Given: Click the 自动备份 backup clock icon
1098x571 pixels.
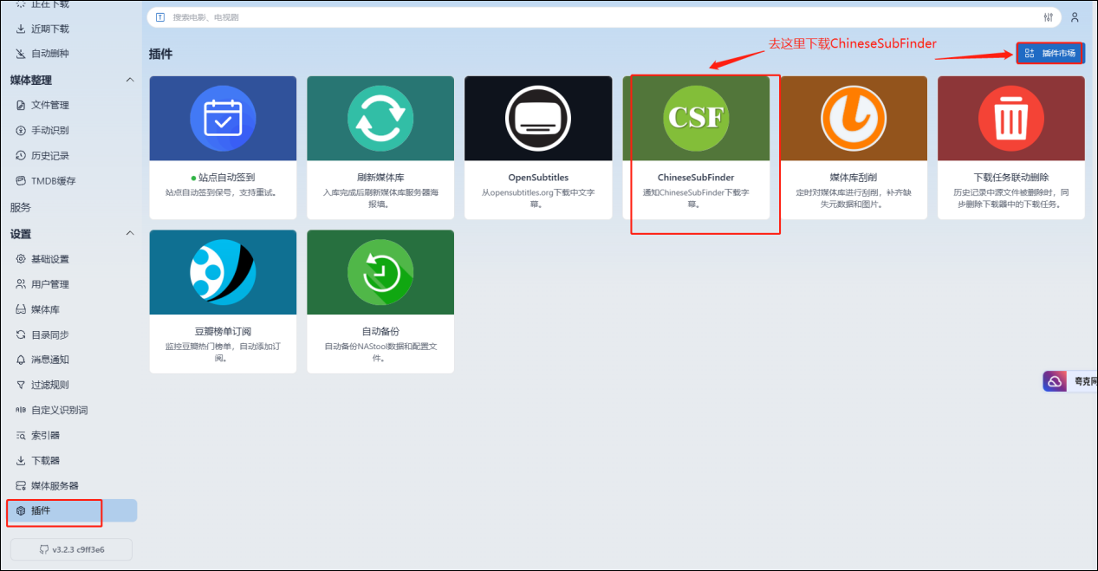Looking at the screenshot, I should coord(380,272).
